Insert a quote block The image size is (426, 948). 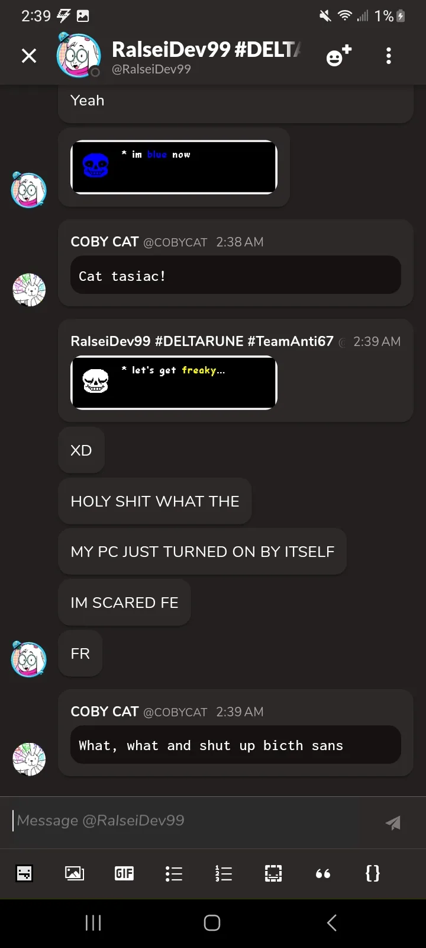[323, 873]
